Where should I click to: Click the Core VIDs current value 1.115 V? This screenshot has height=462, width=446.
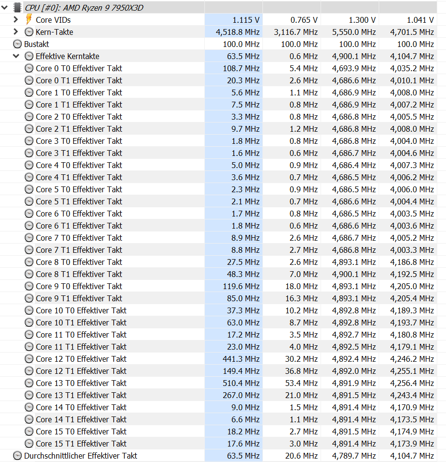(x=246, y=20)
